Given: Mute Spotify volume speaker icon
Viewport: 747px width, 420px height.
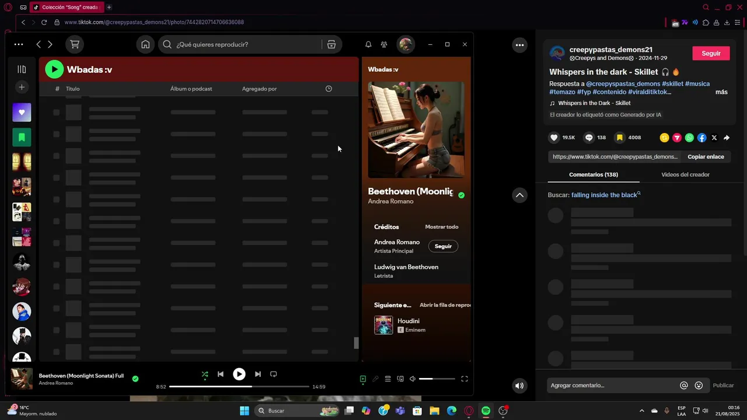Looking at the screenshot, I should [413, 379].
